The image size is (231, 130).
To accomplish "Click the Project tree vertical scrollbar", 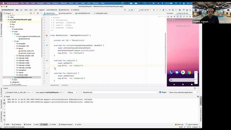I will pyautogui.click(x=42, y=38).
